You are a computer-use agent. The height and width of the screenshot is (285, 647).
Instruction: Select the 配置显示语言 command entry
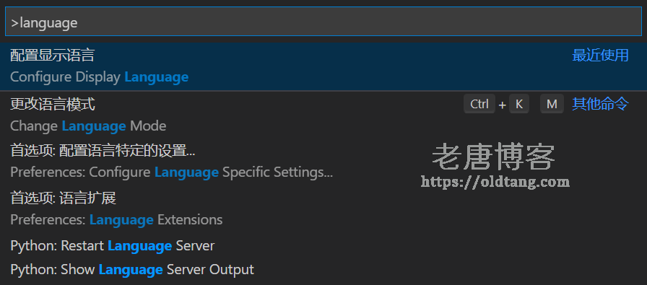323,66
